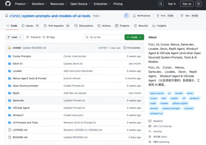The height and width of the screenshot is (145, 206).
Task: Expand the main branch selector
Action: (15, 37)
